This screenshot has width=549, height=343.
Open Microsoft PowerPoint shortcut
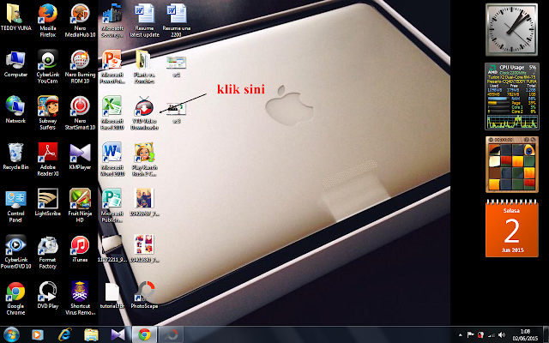click(112, 67)
